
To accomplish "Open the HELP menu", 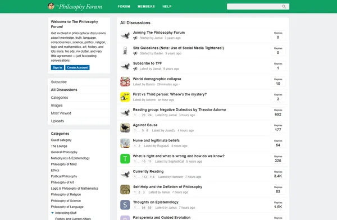I will tap(167, 6).
